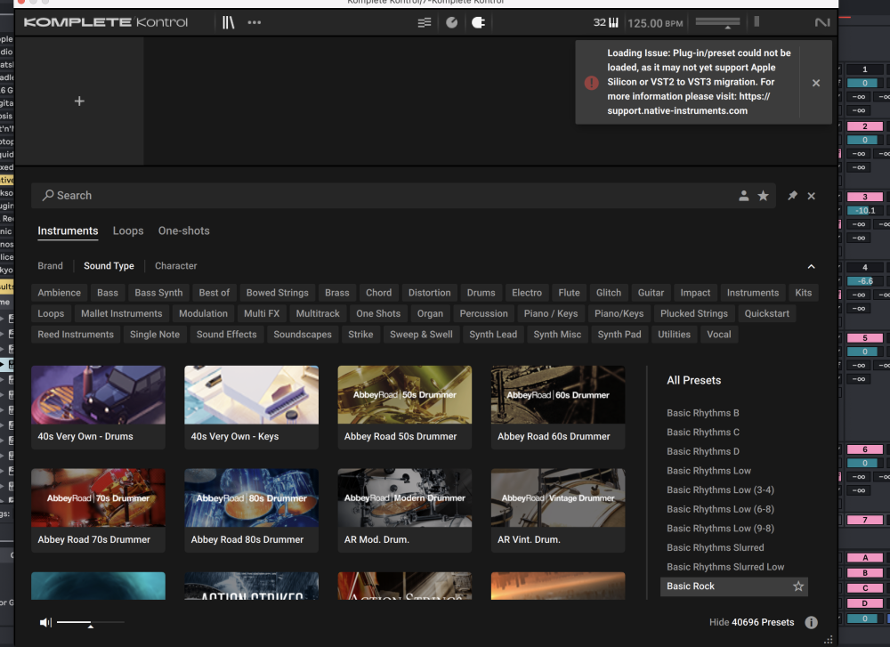Toggle the Drums tag
The height and width of the screenshot is (647, 890).
pyautogui.click(x=481, y=293)
